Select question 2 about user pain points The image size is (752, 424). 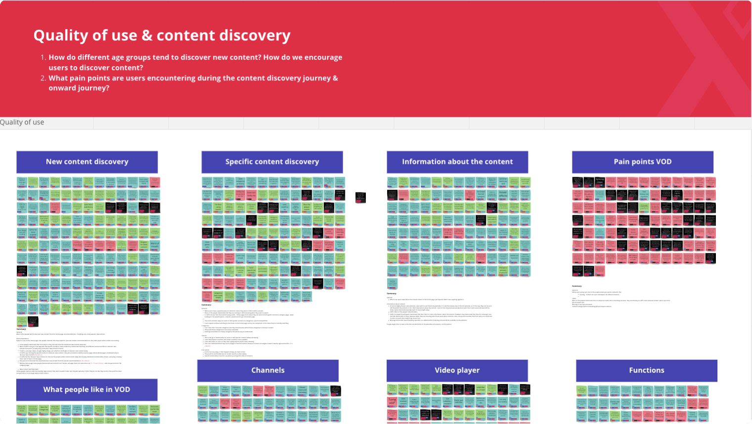[x=193, y=83]
